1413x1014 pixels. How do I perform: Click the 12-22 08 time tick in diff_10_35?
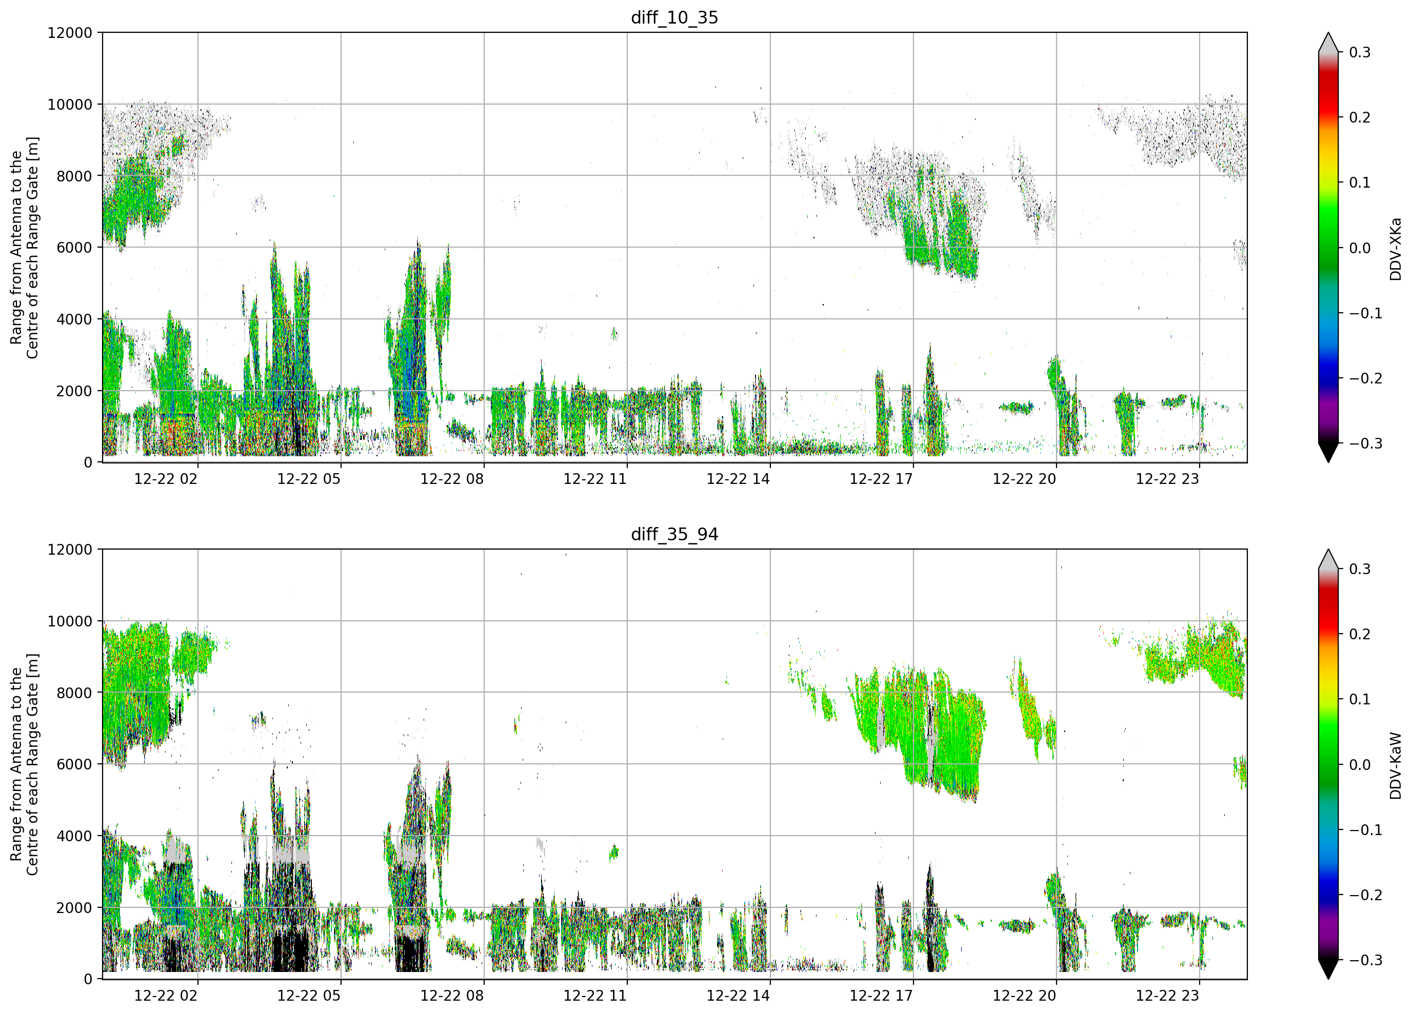(x=452, y=479)
